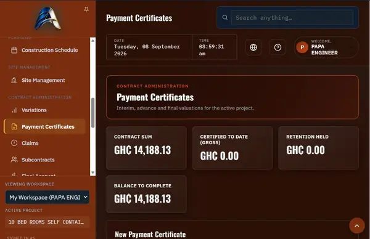Screen dimensions: 370x239
Task: Open the Welcome PAPA ENGINEER user menu
Action: point(326,47)
